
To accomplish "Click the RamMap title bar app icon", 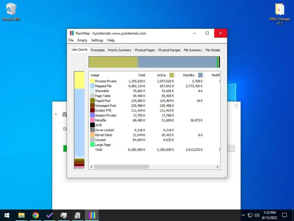I will [72, 33].
